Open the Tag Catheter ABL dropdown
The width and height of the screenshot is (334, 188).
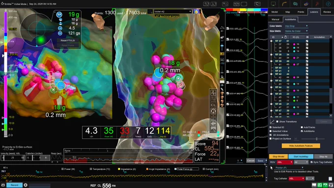tap(297, 178)
